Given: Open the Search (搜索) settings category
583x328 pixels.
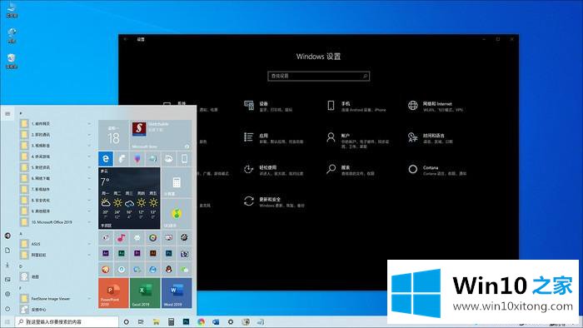Looking at the screenshot, I should [x=351, y=170].
